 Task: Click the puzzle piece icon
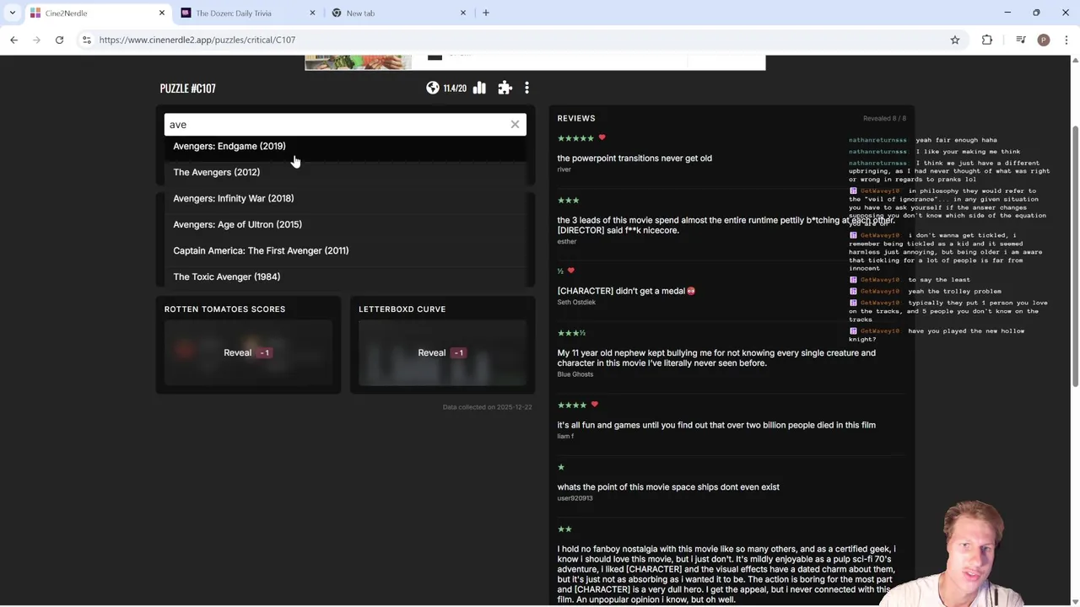click(x=505, y=88)
